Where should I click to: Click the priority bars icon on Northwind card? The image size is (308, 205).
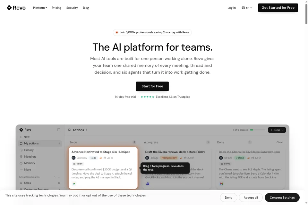click(100, 158)
